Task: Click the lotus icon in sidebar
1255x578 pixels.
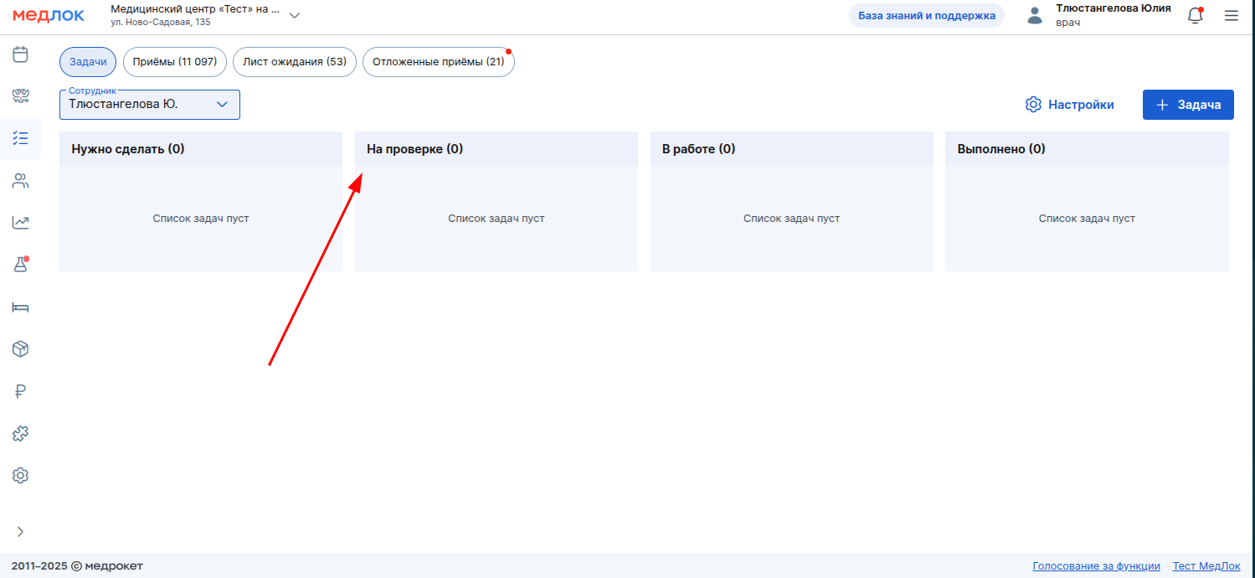Action: [x=20, y=96]
